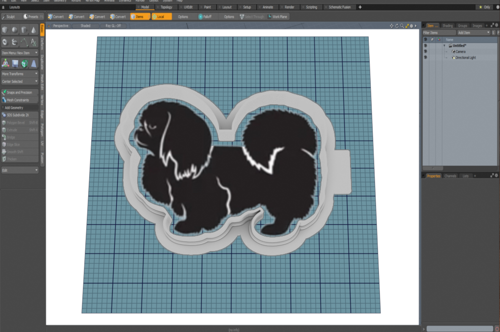Viewport: 500px width, 332px height.
Task: Select the Sphere primitive tool
Action: [x=14, y=30]
